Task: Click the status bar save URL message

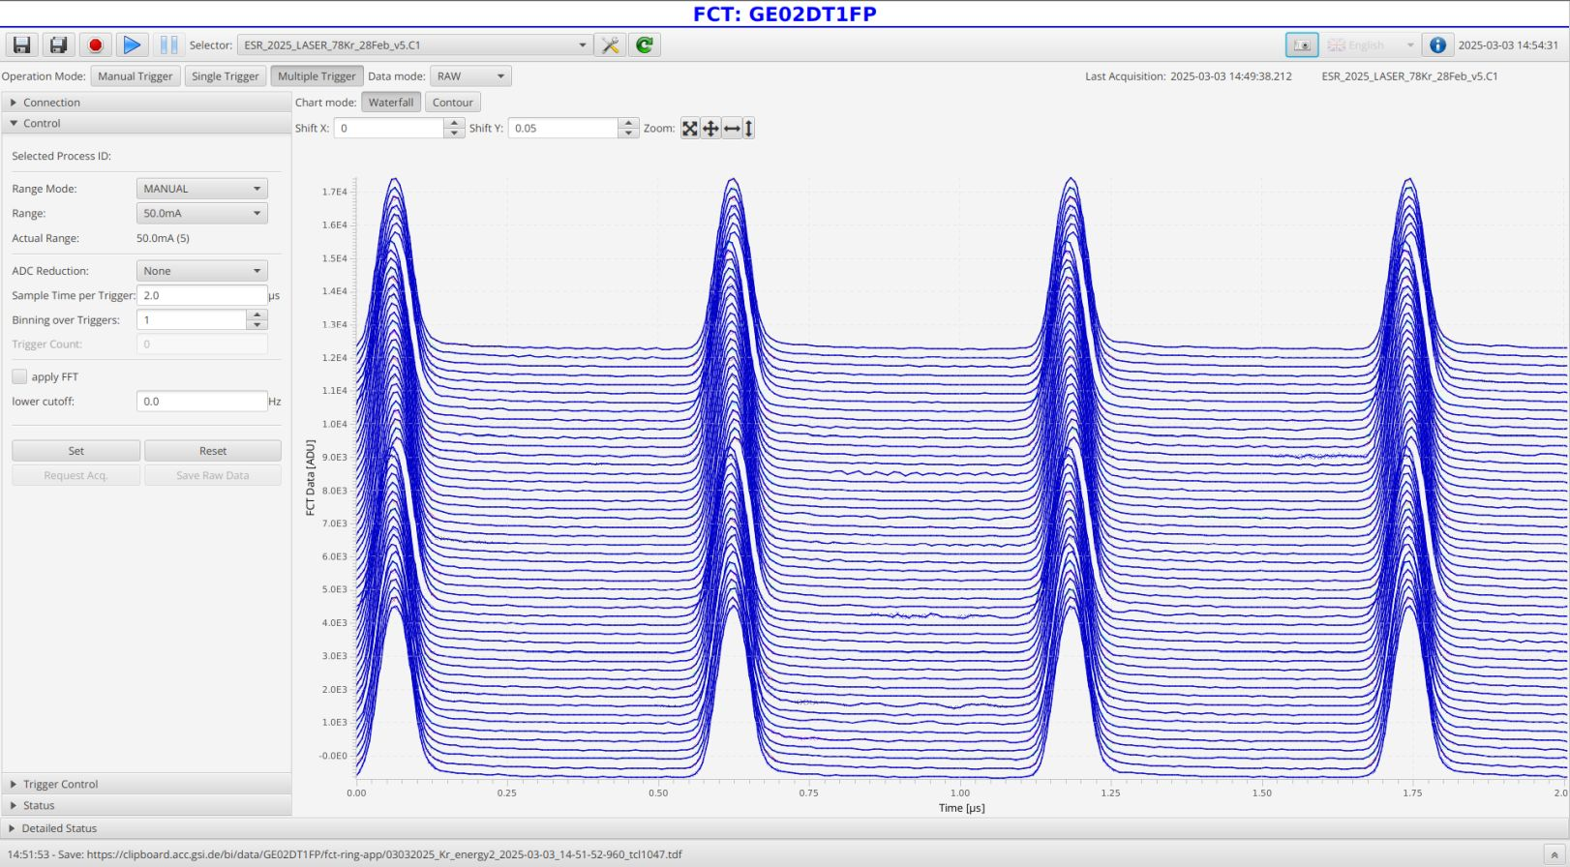Action: (x=346, y=854)
